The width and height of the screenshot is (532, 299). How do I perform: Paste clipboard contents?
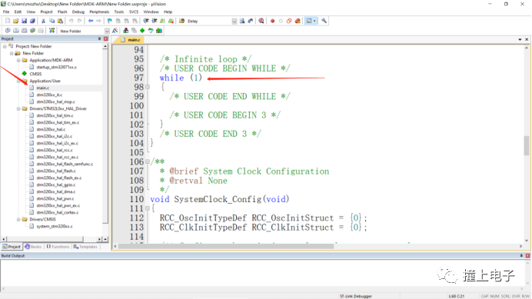click(x=61, y=21)
